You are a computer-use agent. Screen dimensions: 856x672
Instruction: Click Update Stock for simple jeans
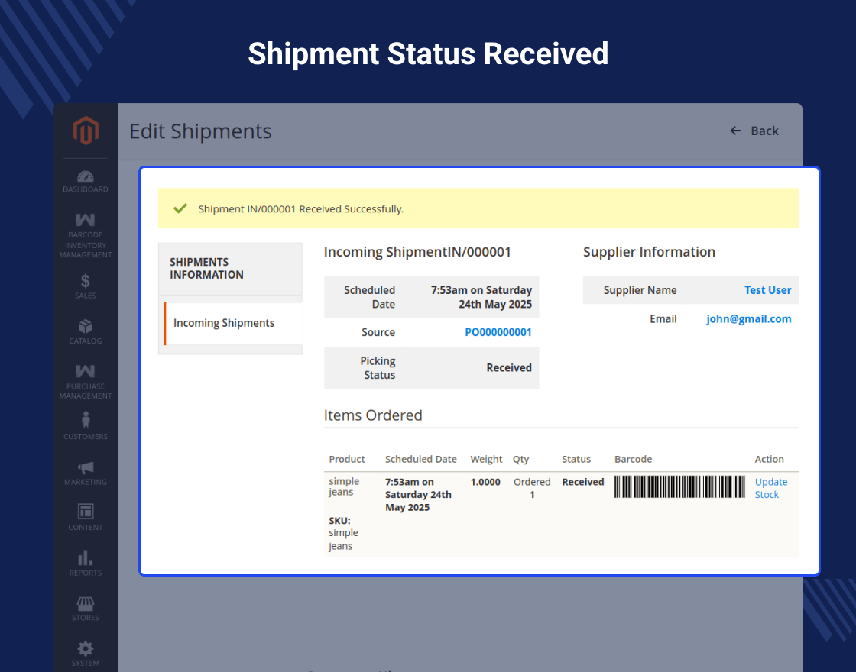coord(770,488)
